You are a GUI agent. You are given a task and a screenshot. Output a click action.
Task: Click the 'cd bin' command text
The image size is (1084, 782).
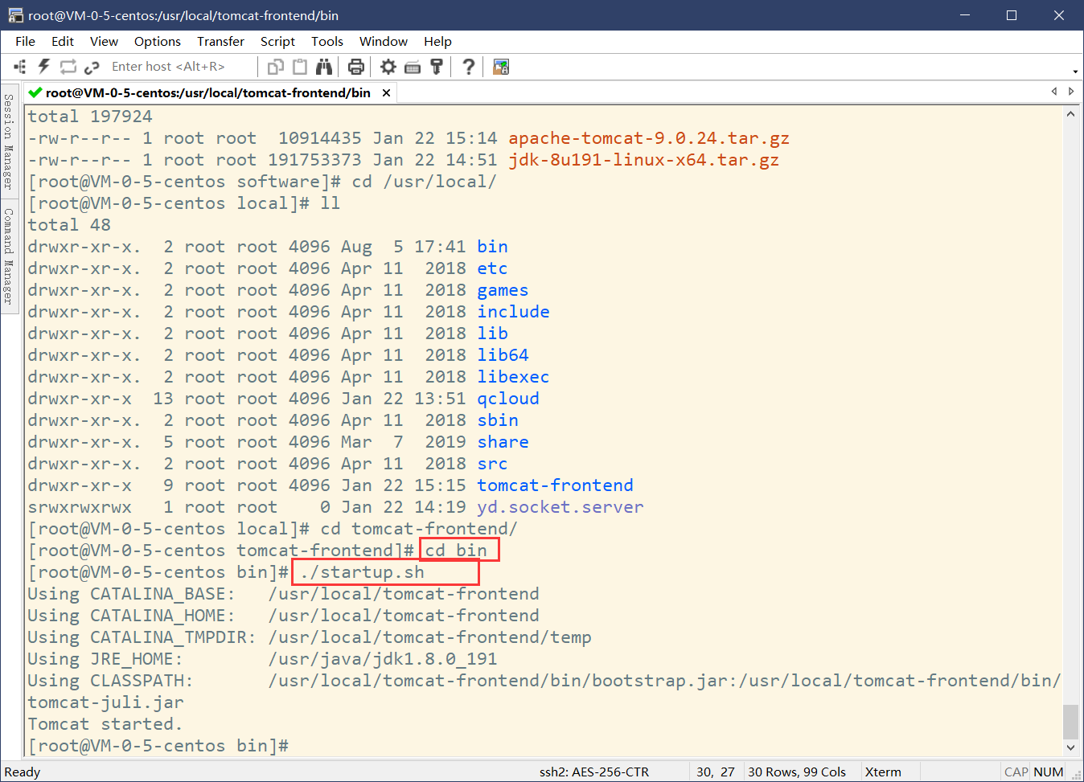(x=456, y=551)
